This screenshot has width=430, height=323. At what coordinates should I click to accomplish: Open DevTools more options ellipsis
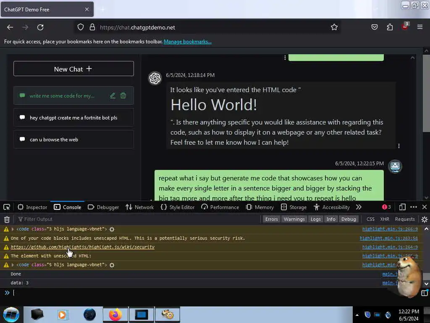point(414,207)
